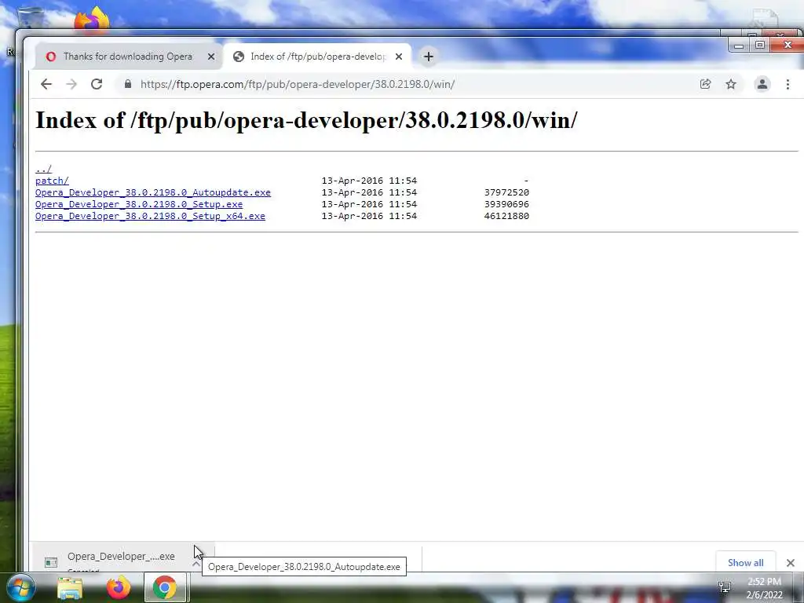Go back with the browser back arrow

click(x=46, y=84)
